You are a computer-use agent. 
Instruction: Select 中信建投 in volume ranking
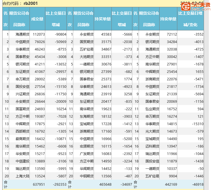(x=22, y=161)
